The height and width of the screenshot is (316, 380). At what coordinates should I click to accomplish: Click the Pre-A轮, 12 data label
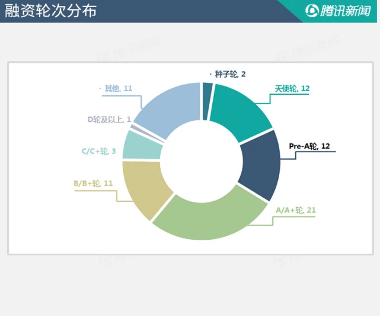click(x=309, y=146)
